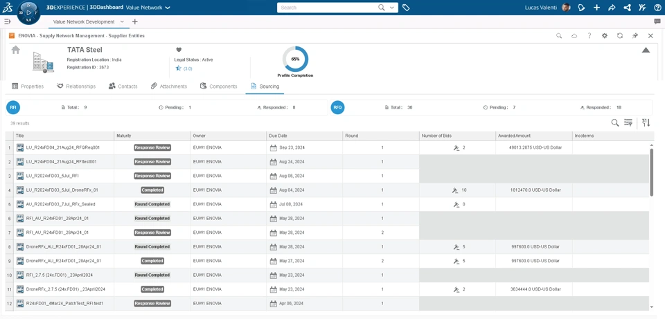Open the sort options icon

point(646,123)
